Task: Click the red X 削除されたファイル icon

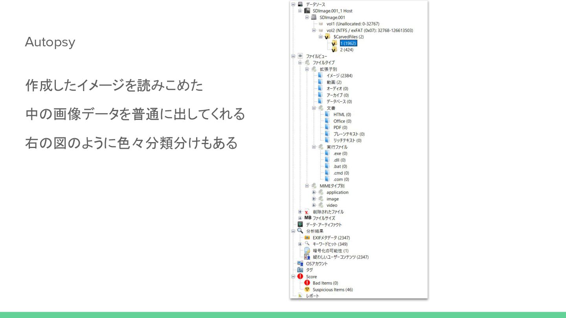Action: (307, 212)
